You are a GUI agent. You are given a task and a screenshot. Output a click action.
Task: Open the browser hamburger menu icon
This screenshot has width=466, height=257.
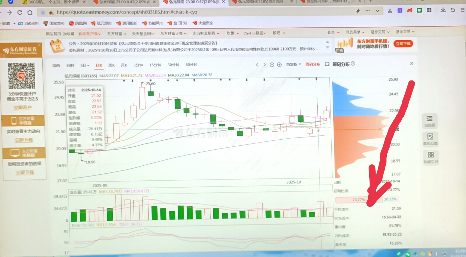click(462, 10)
